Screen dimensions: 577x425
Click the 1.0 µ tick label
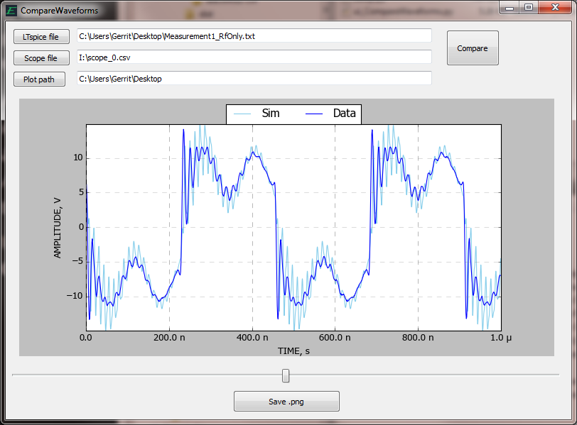(500, 338)
